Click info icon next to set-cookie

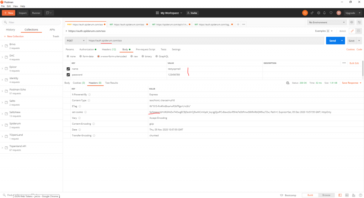pos(85,112)
